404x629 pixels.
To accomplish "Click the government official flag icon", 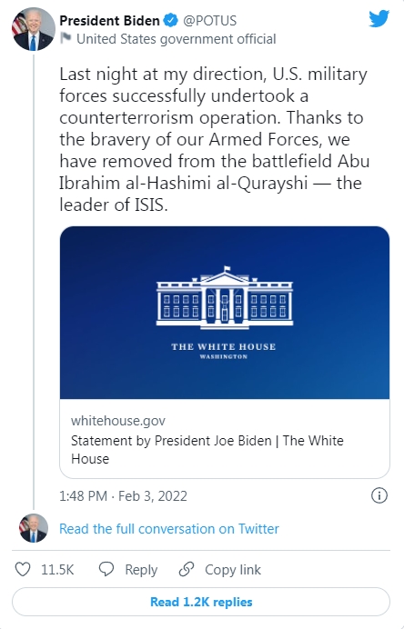I will pyautogui.click(x=66, y=38).
